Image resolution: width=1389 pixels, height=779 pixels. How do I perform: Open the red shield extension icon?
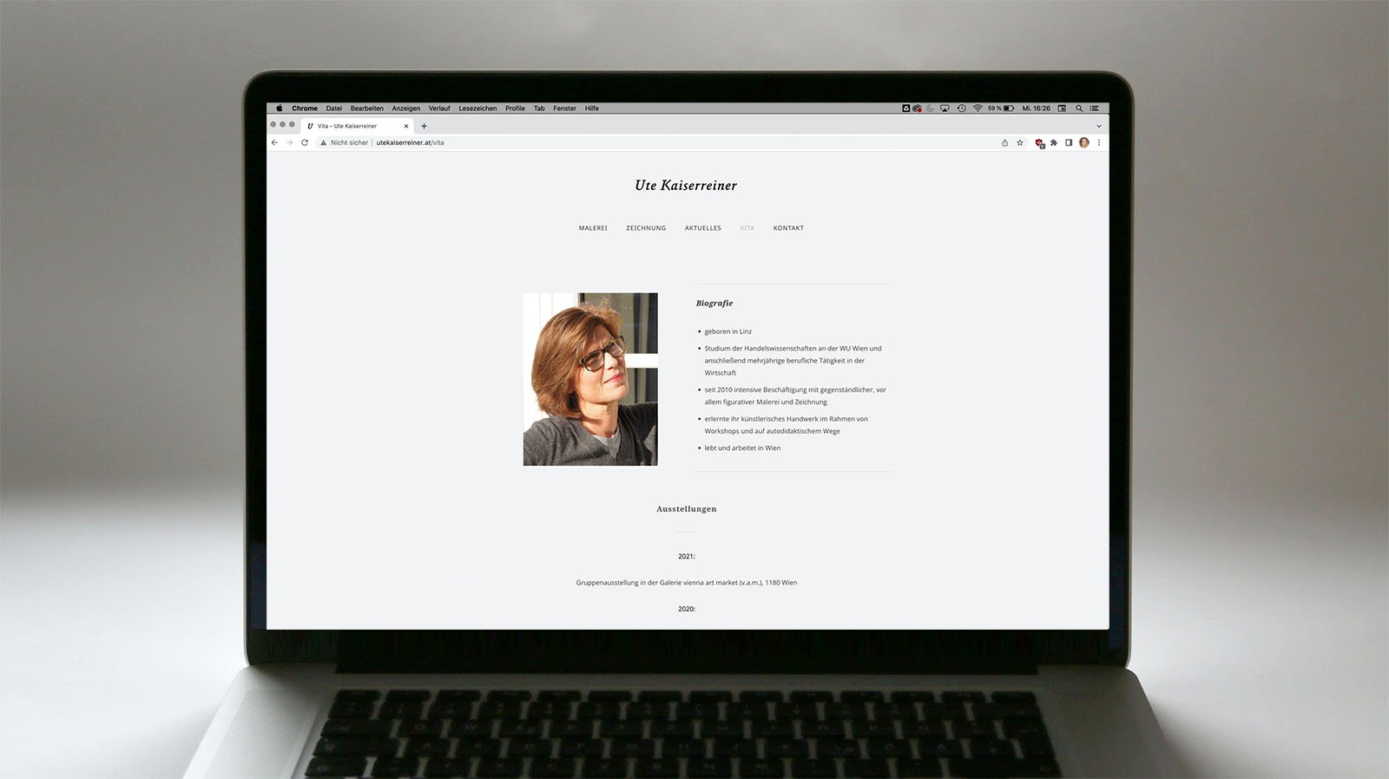[x=1039, y=143]
